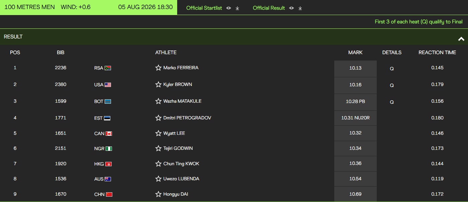Click bib number 2380
Viewport: 468px width, 202px height.
[61, 85]
